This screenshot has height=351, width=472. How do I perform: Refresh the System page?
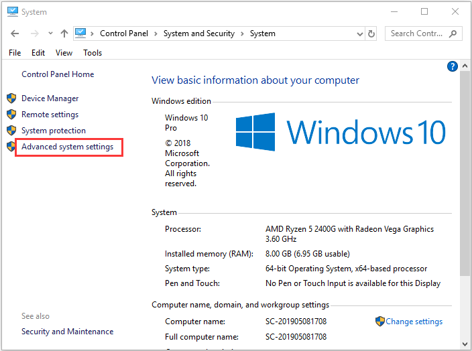click(x=371, y=33)
